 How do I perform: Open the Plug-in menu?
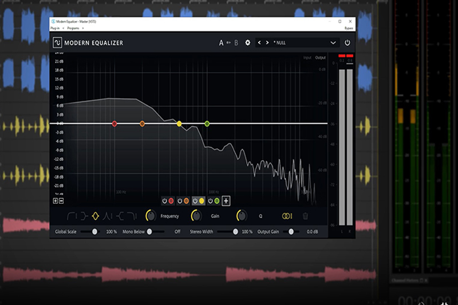pyautogui.click(x=56, y=27)
